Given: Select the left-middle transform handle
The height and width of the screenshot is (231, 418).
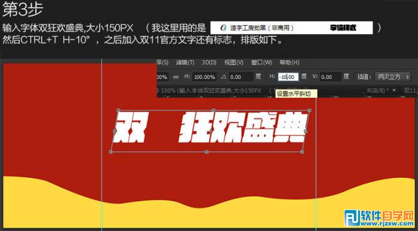Looking at the screenshot, I should tap(115, 131).
